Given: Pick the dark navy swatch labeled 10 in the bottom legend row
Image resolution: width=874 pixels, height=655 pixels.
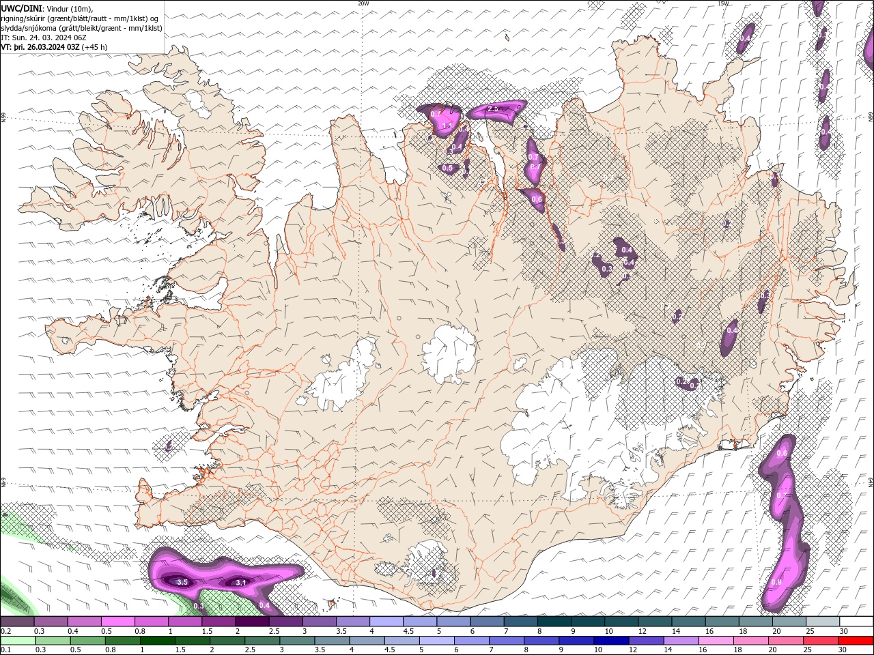Looking at the screenshot, I should tap(610, 641).
